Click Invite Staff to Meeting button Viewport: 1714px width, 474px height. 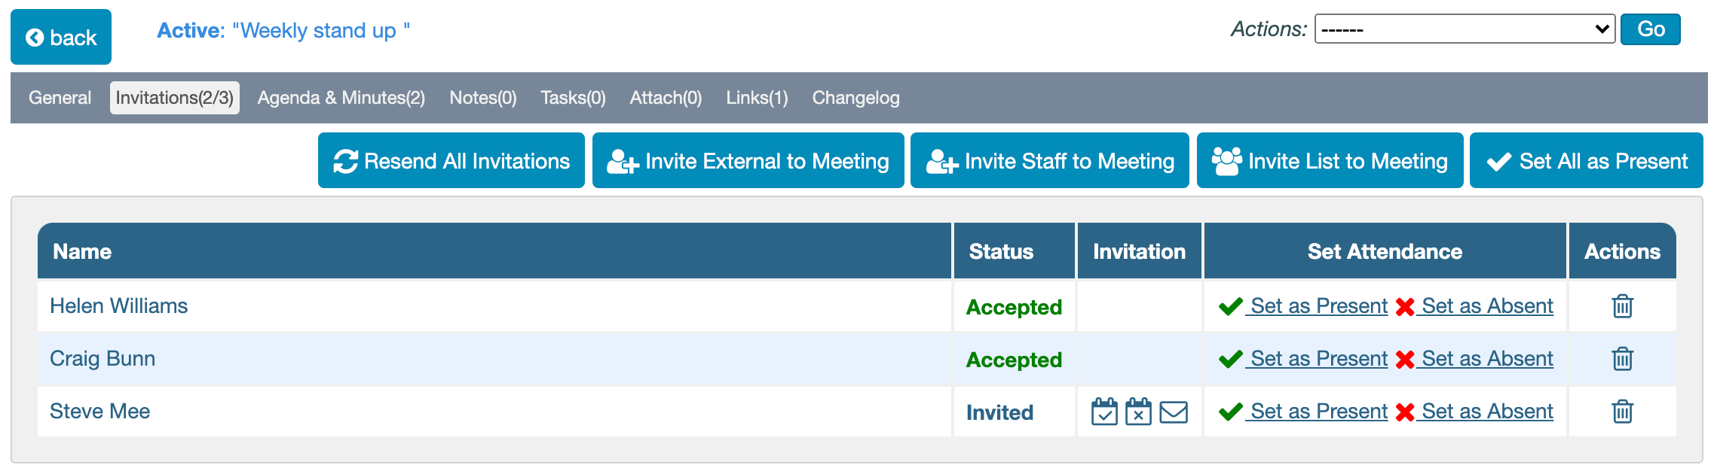(x=1049, y=161)
